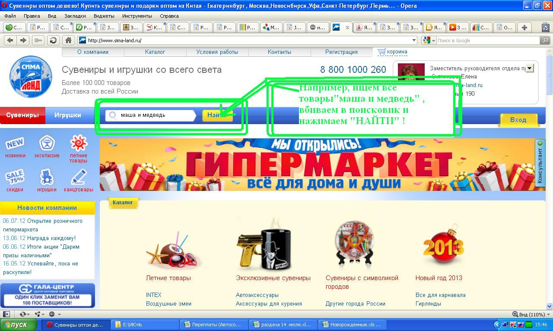Open the Каталог site navigation tab
553x331 pixels.
155,52
